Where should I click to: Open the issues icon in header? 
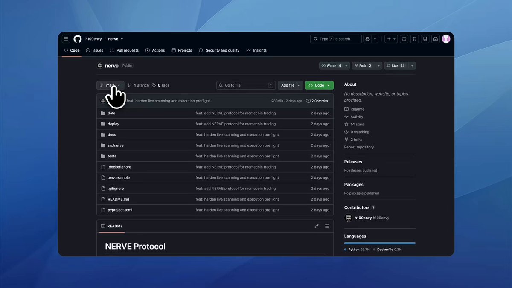tap(404, 39)
